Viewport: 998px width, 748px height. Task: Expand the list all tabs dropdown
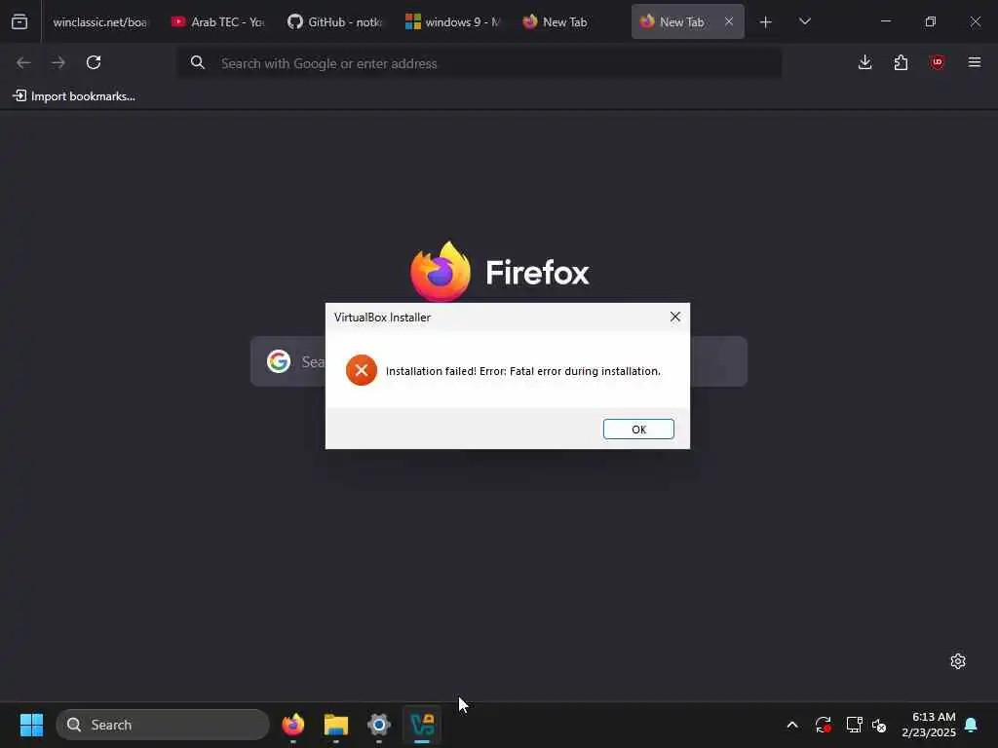(x=804, y=21)
